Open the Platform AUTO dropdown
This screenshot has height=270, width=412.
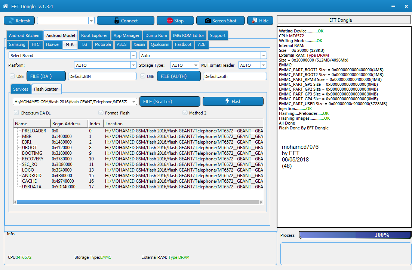click(133, 65)
